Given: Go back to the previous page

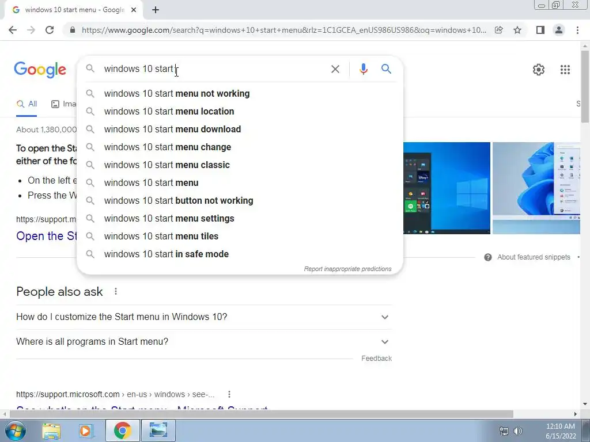Looking at the screenshot, I should [x=13, y=30].
